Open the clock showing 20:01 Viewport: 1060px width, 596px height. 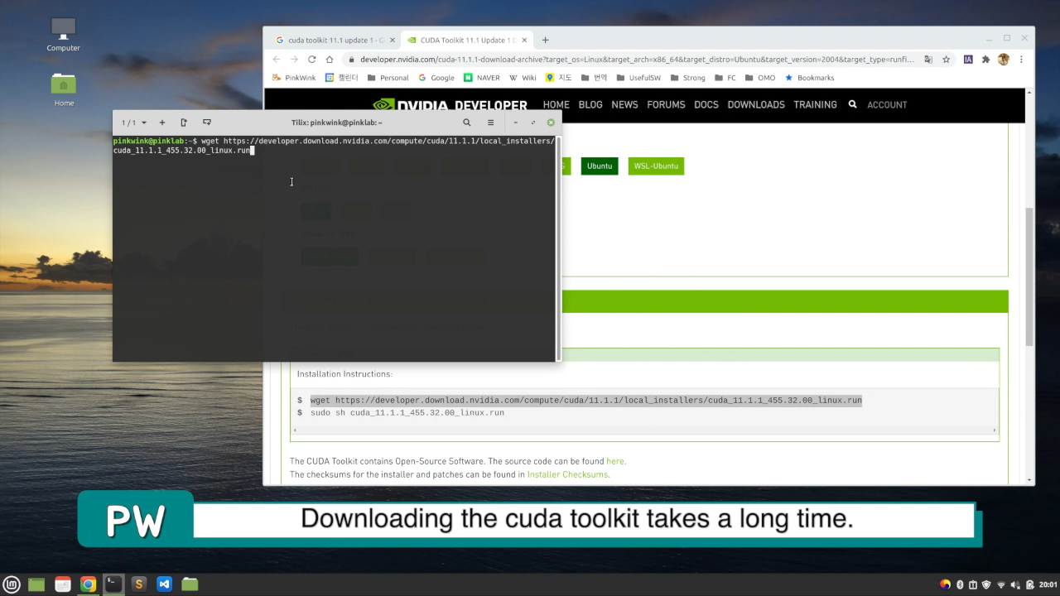click(1048, 584)
